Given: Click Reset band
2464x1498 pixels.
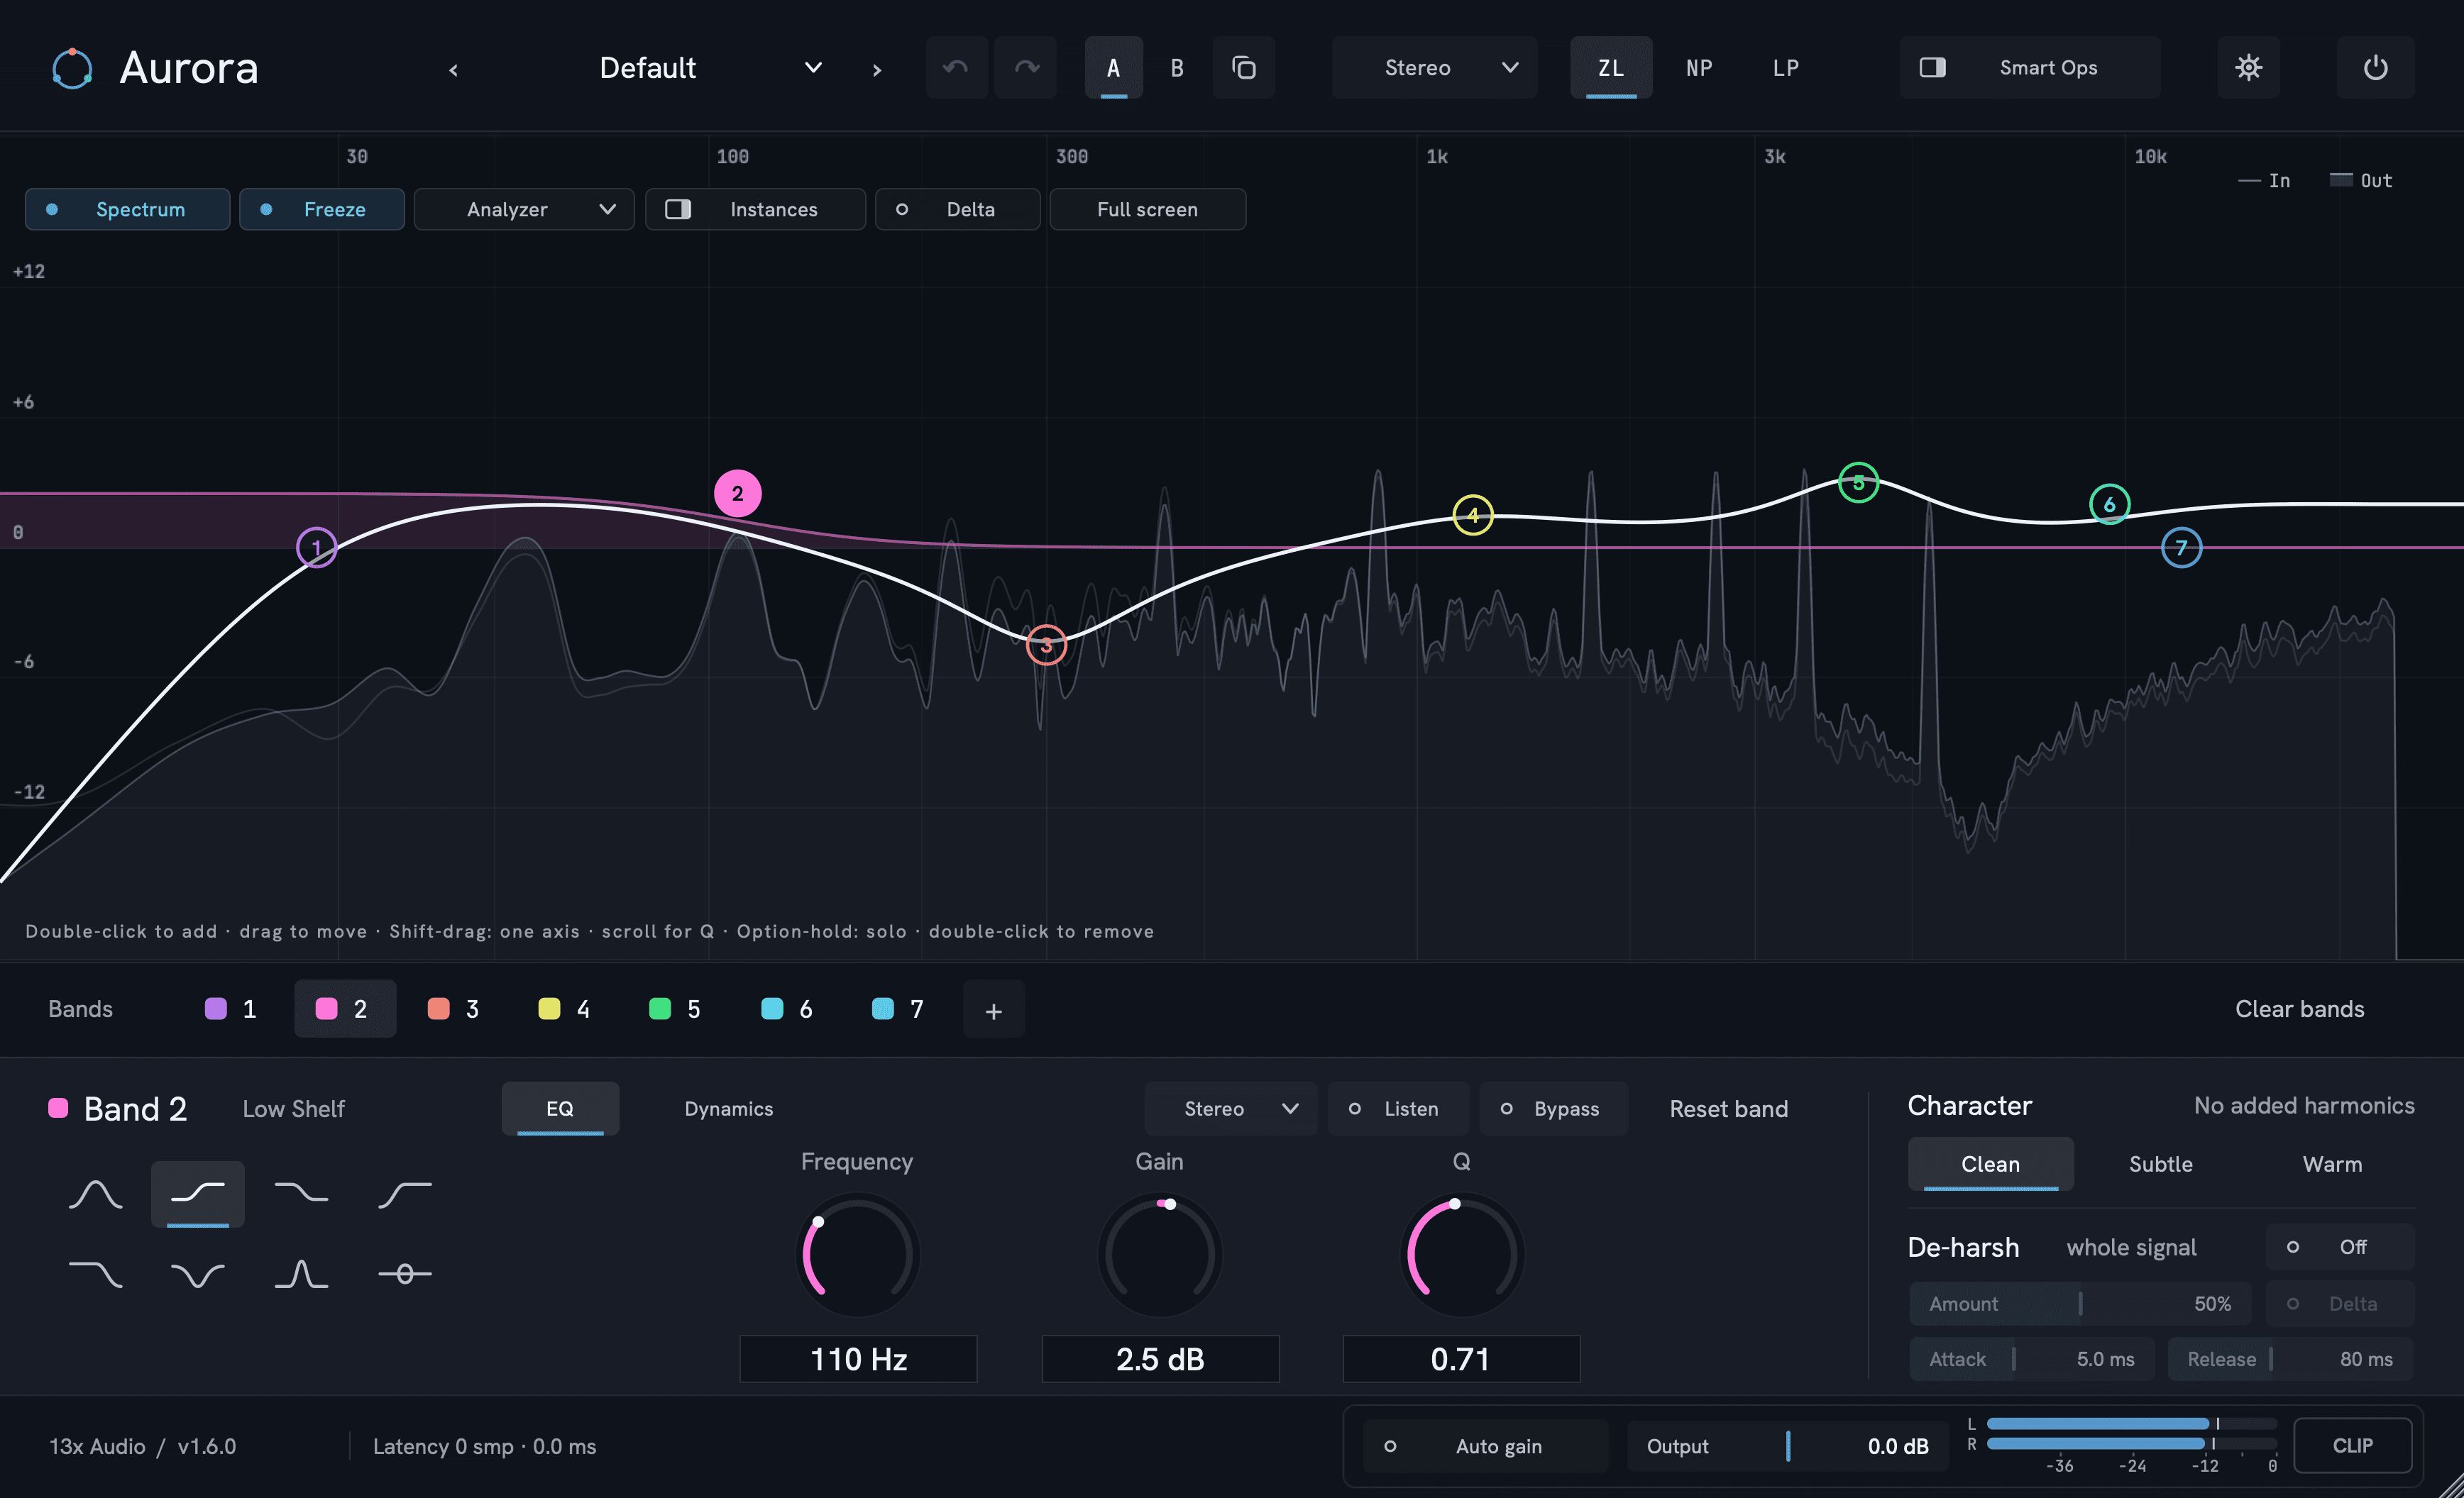Looking at the screenshot, I should [x=1728, y=1109].
